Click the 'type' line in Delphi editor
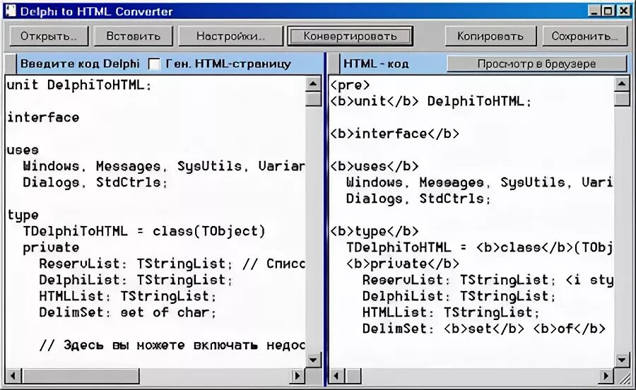This screenshot has width=636, height=390. [x=23, y=215]
